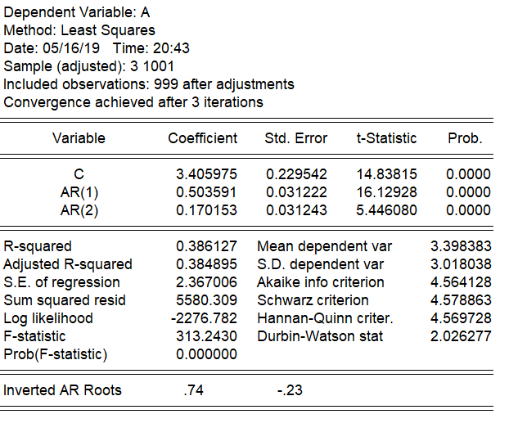This screenshot has height=423, width=509.
Task: Click the Dependent Variable: A header line
Action: point(77,13)
